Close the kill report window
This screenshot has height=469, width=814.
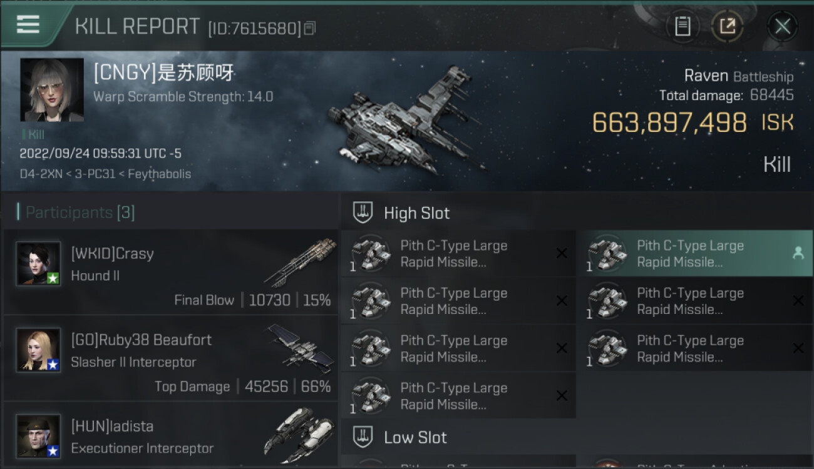[x=782, y=26]
